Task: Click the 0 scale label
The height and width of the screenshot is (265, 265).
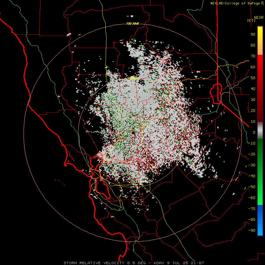Action: (x=254, y=132)
